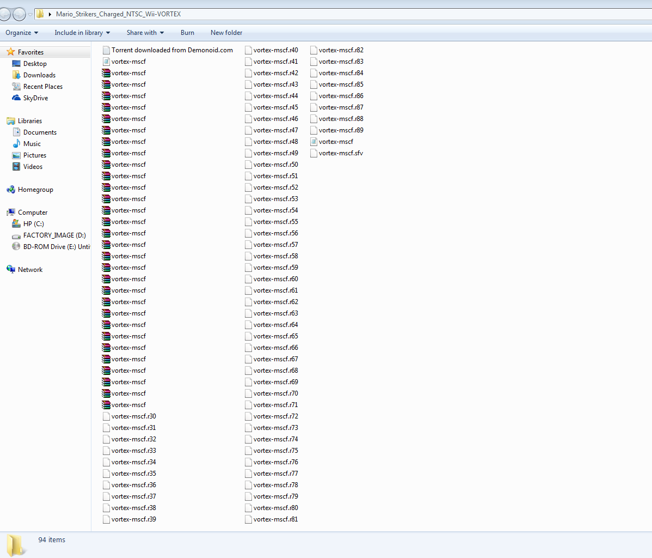Click the SkyDrive cloud icon

coord(16,98)
